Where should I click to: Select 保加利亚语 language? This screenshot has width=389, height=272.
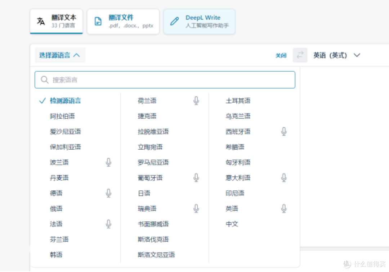coord(65,147)
